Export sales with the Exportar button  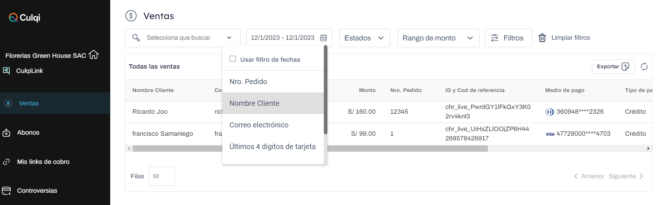pos(613,67)
